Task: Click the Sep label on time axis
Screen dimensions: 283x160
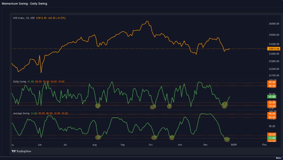Action: (122, 145)
